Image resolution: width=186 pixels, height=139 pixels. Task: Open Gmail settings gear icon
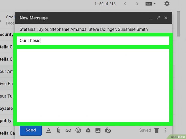(x=167, y=4)
